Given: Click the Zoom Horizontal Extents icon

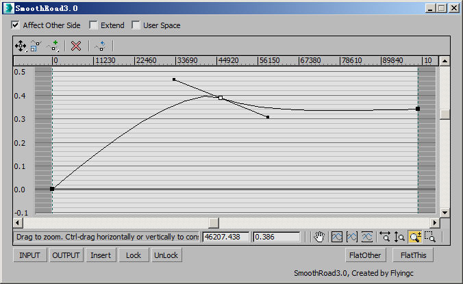Looking at the screenshot, I should point(352,237).
